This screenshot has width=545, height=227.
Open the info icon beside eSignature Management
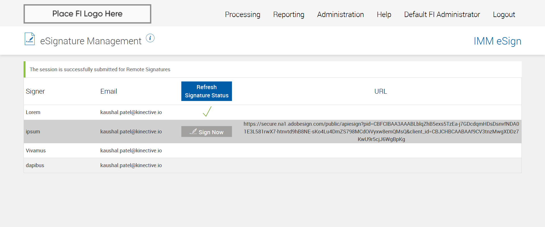pyautogui.click(x=150, y=38)
